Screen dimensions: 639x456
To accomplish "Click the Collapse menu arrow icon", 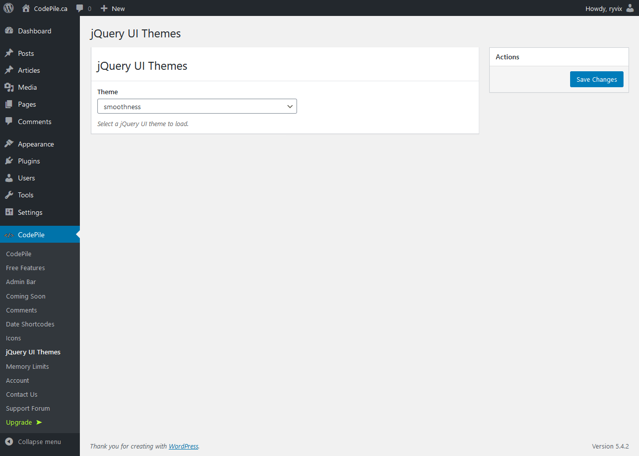I will pyautogui.click(x=9, y=442).
